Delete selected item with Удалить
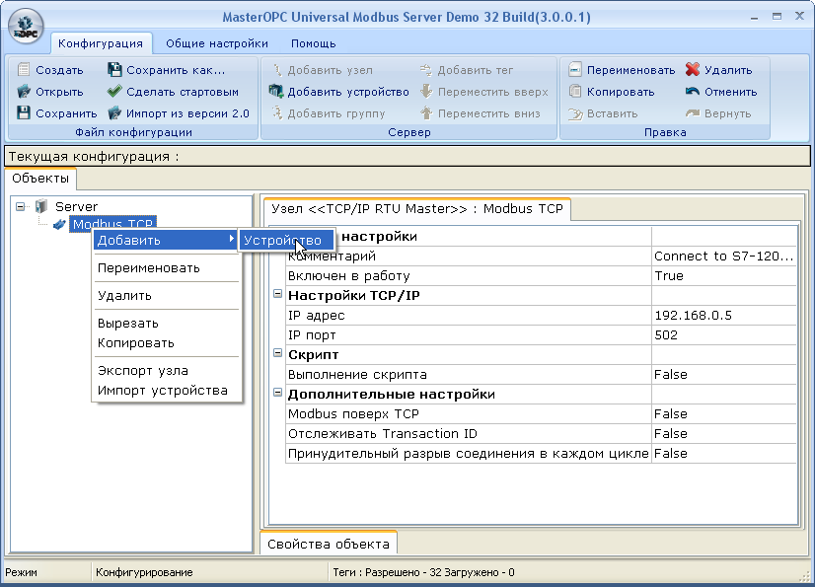 tap(726, 70)
